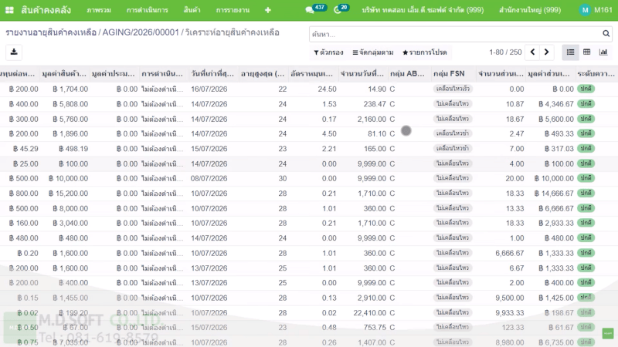Viewport: 618px width, 347px height.
Task: Click value cell ฿ 4,346.67
Action: (x=556, y=104)
